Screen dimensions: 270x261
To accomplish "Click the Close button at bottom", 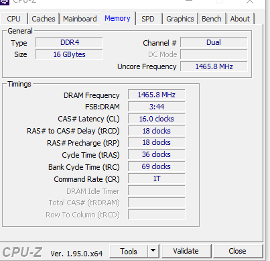I will pyautogui.click(x=237, y=252).
